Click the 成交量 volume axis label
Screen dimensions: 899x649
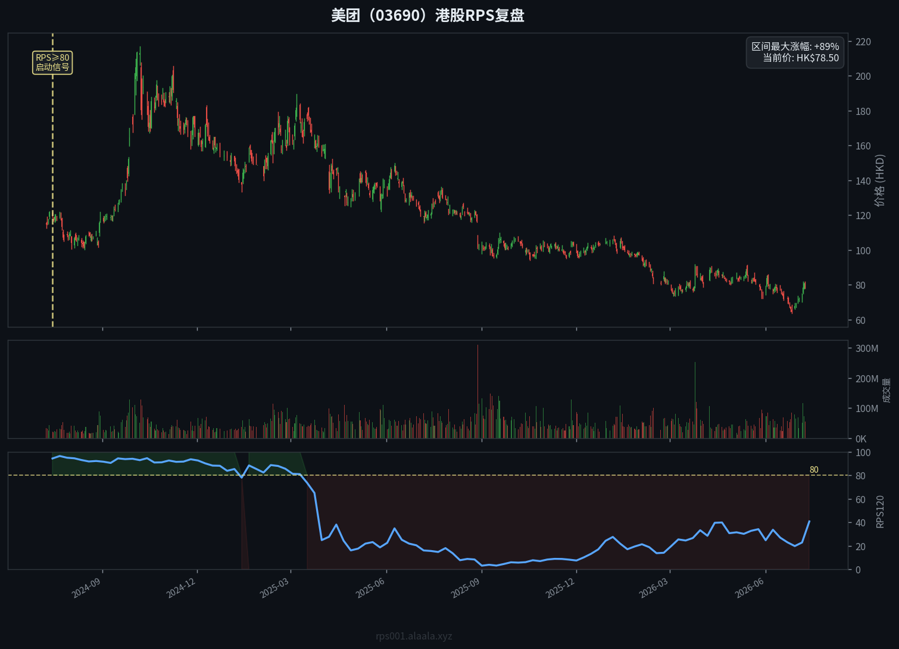(x=886, y=390)
